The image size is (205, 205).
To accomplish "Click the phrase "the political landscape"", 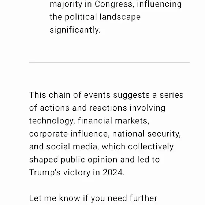I will pyautogui.click(x=95, y=17).
